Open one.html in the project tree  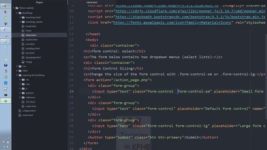(30, 44)
